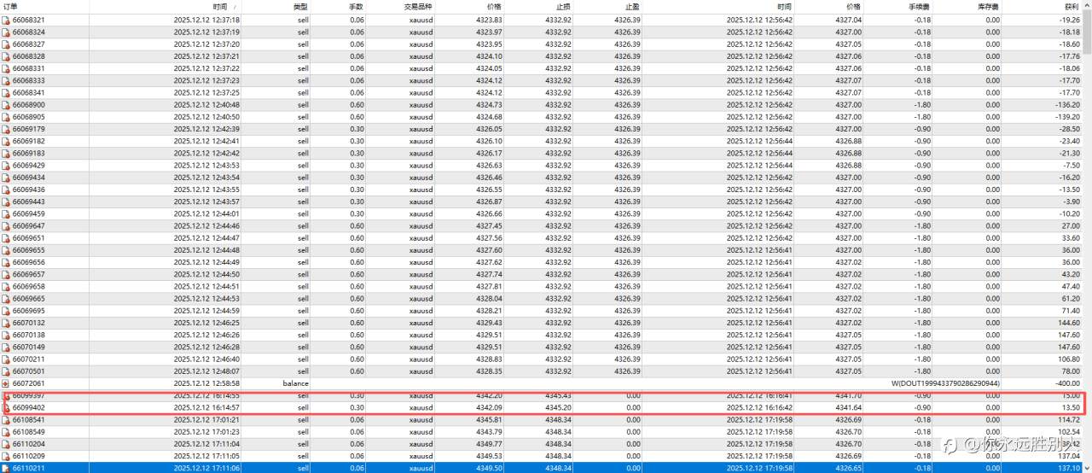Screen dimensions: 1092x473
Task: Click the open time 2025.12.12 12:58:58
Action: pyautogui.click(x=206, y=383)
